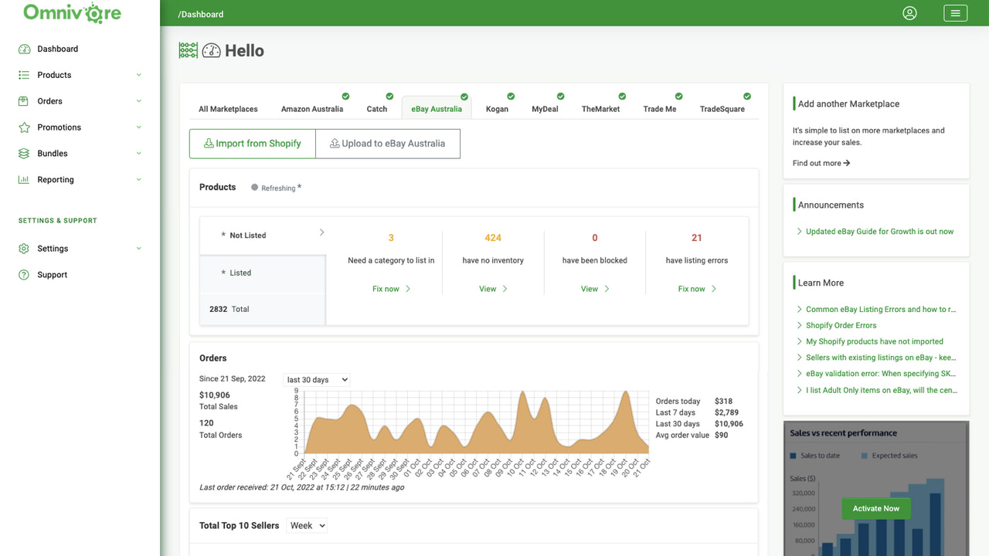Click the green abacus icon beside Hello
The image size is (989, 556).
[x=188, y=49]
